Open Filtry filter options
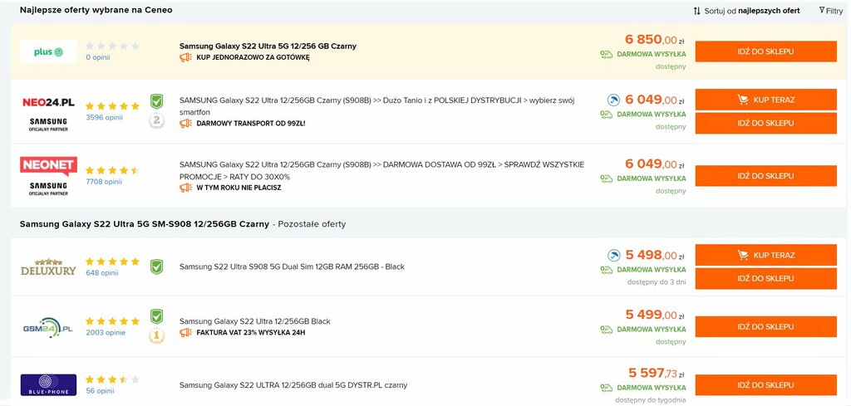851x406 pixels. [831, 11]
